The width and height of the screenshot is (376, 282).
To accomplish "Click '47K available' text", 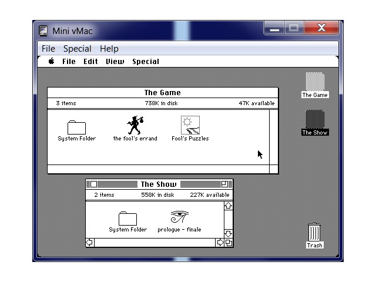I will pos(257,103).
